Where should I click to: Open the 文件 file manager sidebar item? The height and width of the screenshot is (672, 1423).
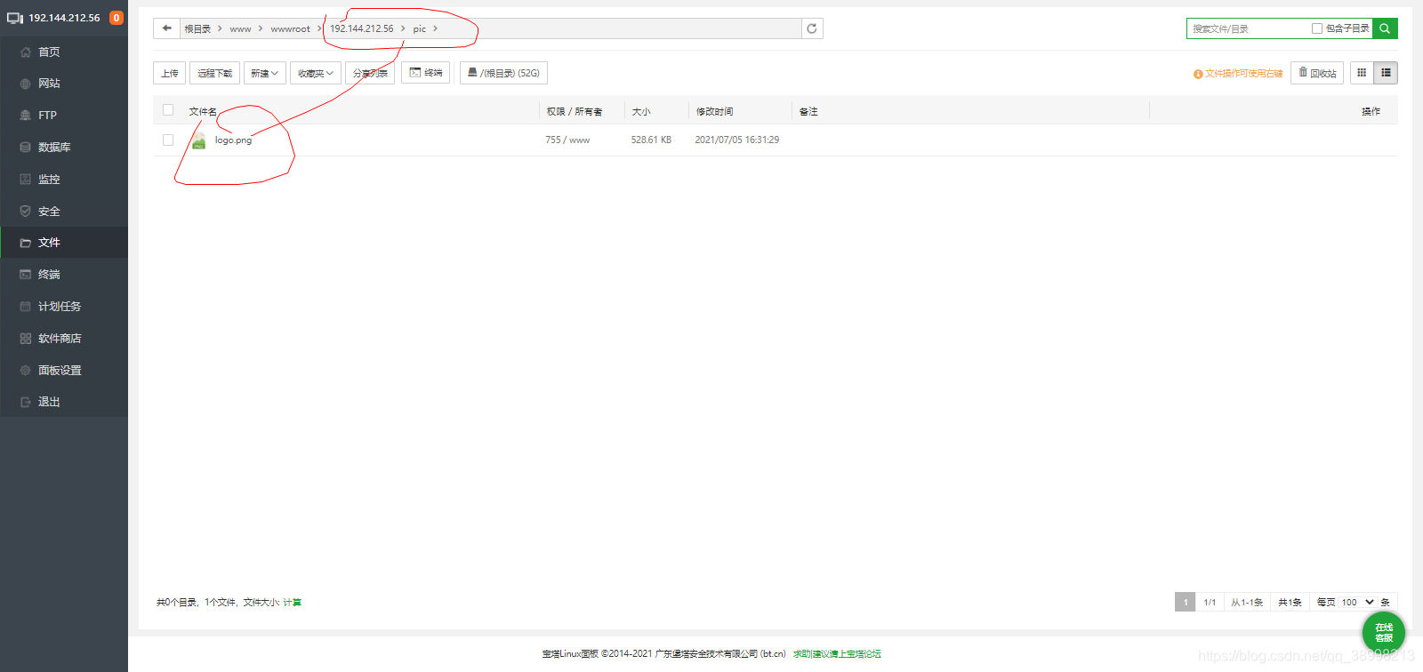pyautogui.click(x=64, y=243)
